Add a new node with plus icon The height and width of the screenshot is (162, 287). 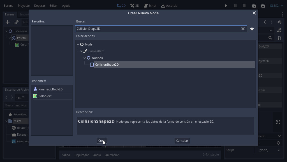(x=8, y=22)
